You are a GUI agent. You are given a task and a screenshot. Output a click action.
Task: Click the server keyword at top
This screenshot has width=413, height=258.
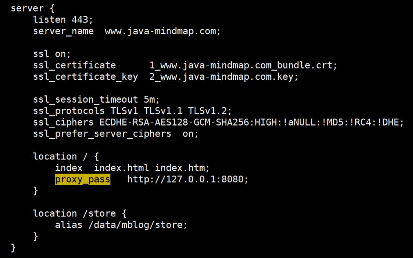(27, 8)
